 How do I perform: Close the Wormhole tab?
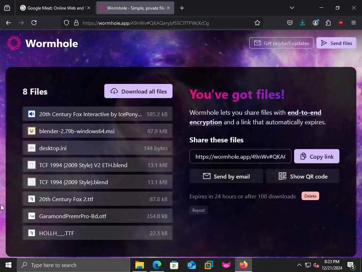pyautogui.click(x=168, y=8)
